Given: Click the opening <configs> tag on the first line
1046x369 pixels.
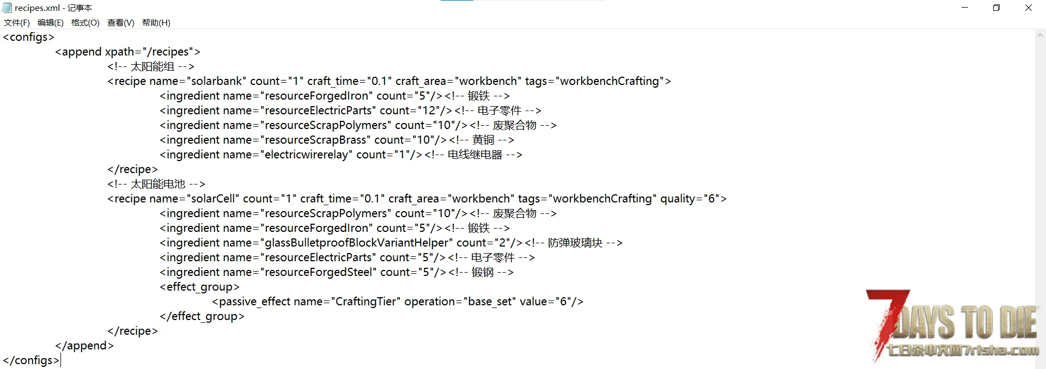Looking at the screenshot, I should point(28,37).
